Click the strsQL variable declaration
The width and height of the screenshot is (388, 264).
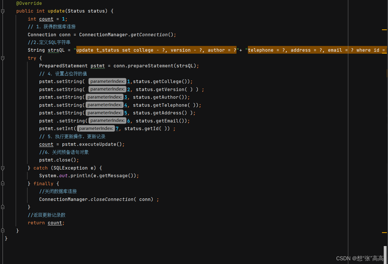pos(56,50)
